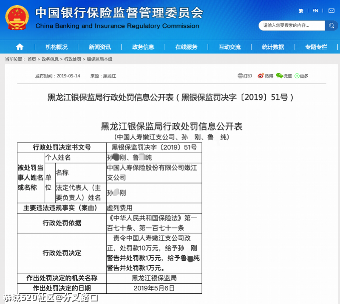
Task: Click publish time 2019-05-14
Action: point(68,76)
